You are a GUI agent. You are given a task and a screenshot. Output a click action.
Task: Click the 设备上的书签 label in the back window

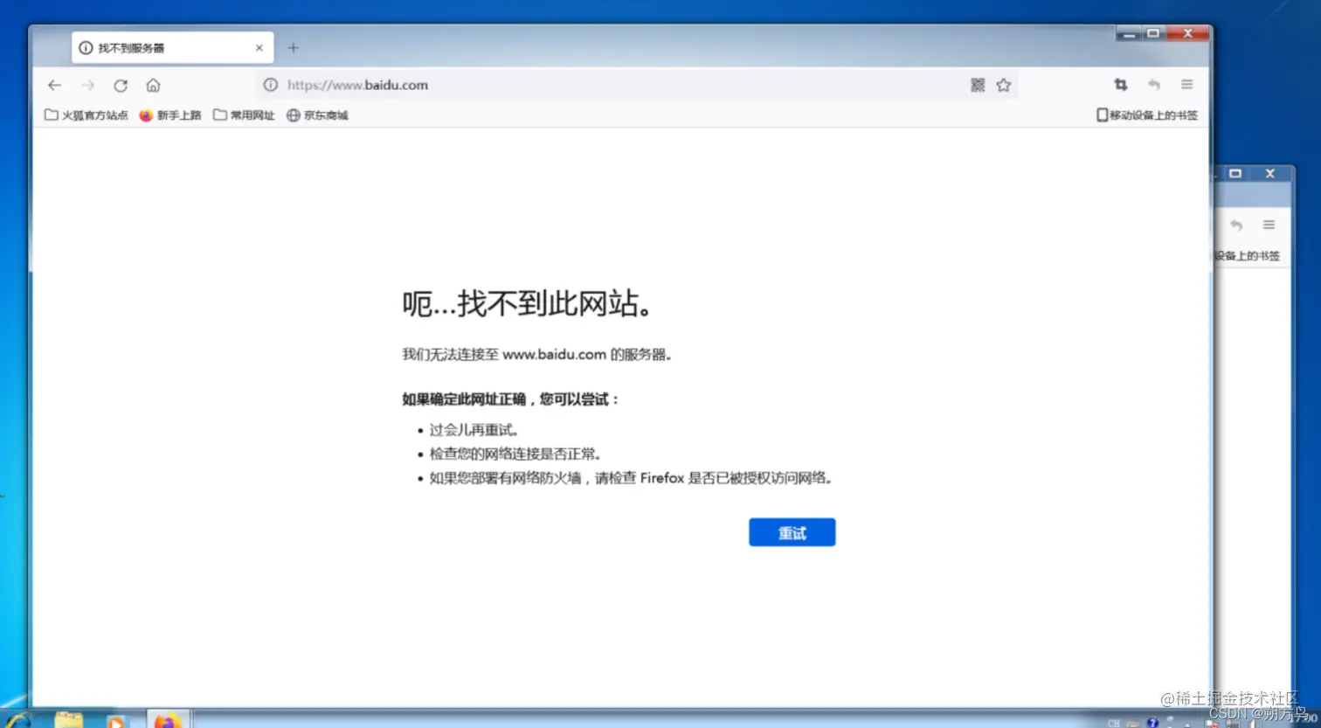[x=1248, y=256]
